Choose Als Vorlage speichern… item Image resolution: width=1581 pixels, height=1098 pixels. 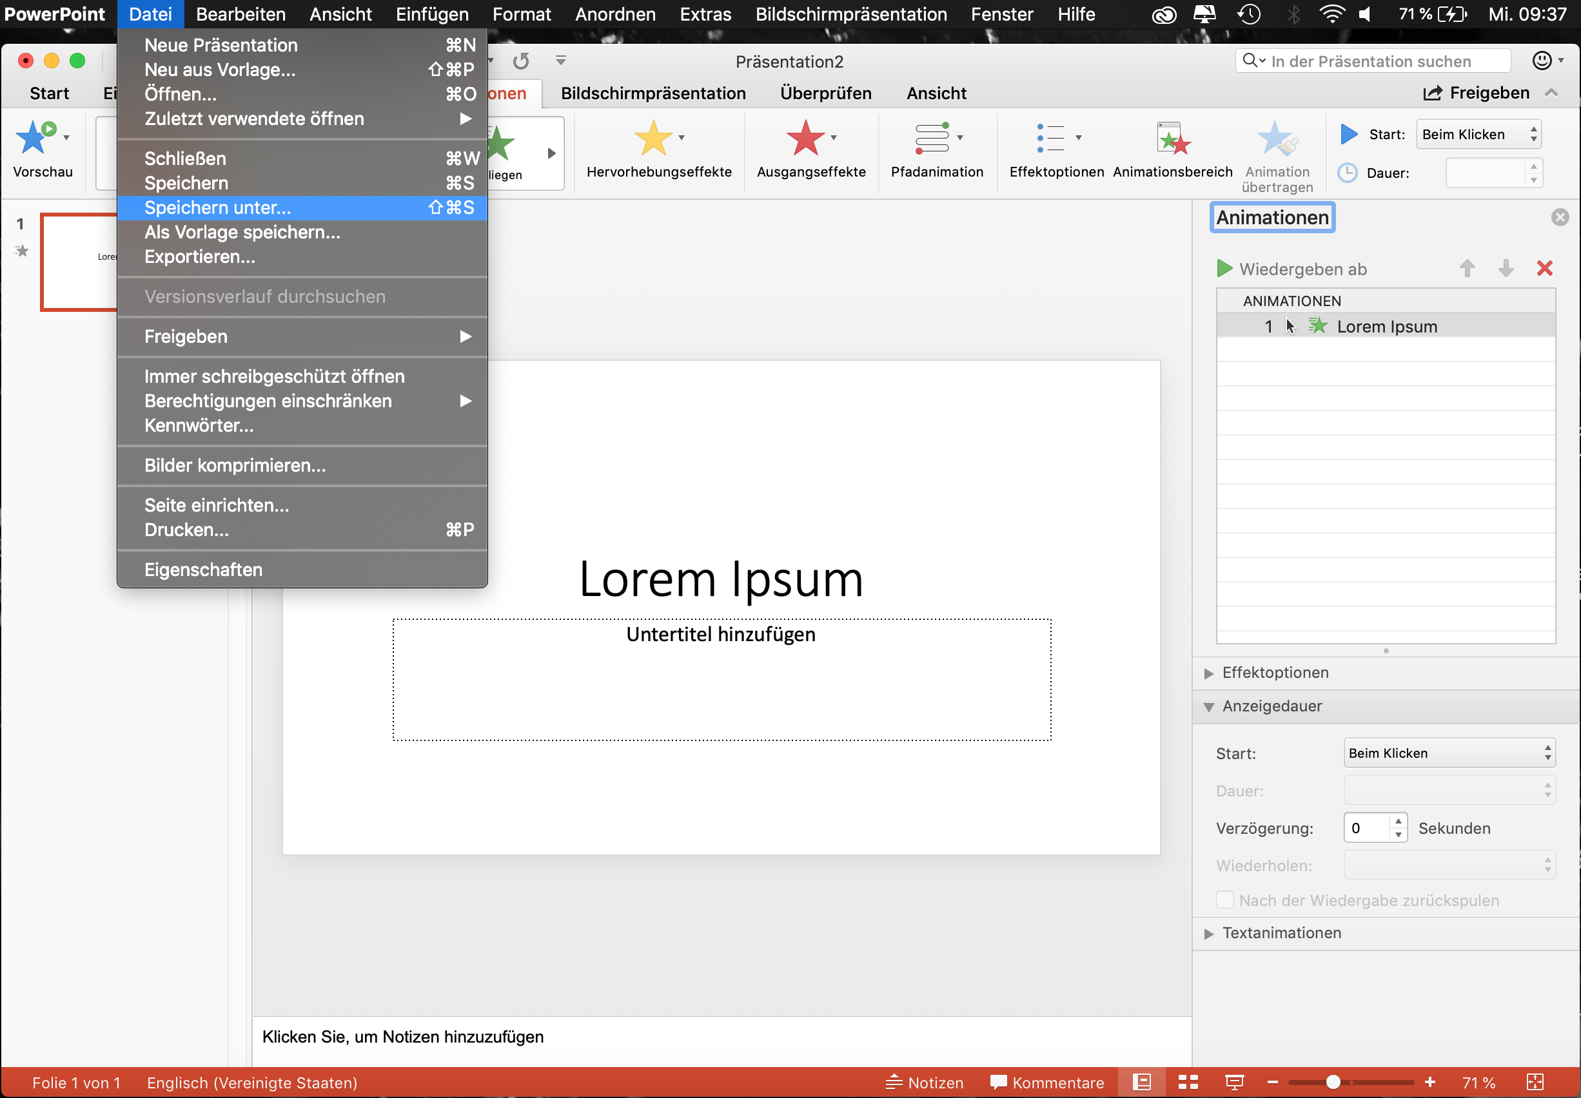tap(302, 233)
